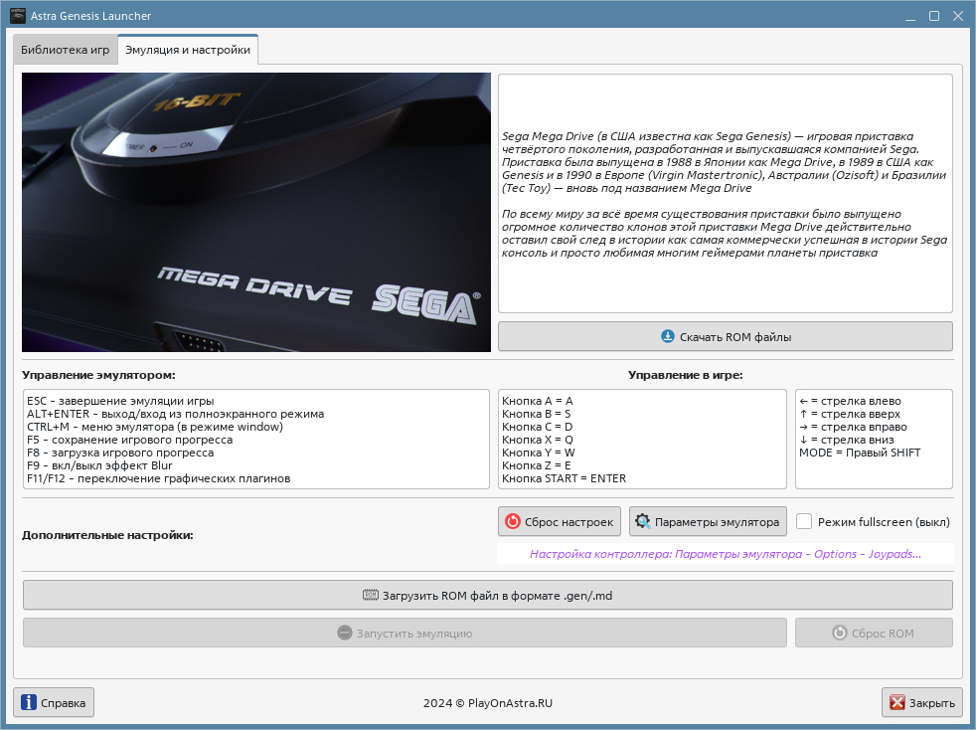Click the circular icon on Сброс ROM
The height and width of the screenshot is (730, 976).
pos(840,633)
